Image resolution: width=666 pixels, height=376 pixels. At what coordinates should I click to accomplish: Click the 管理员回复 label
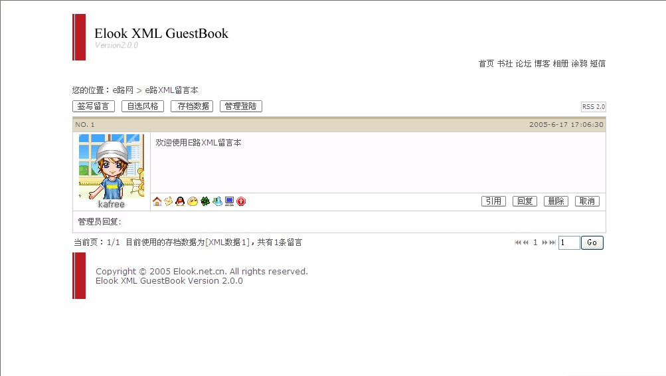click(x=100, y=222)
